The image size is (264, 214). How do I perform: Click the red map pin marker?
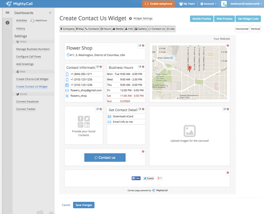(x=190, y=69)
